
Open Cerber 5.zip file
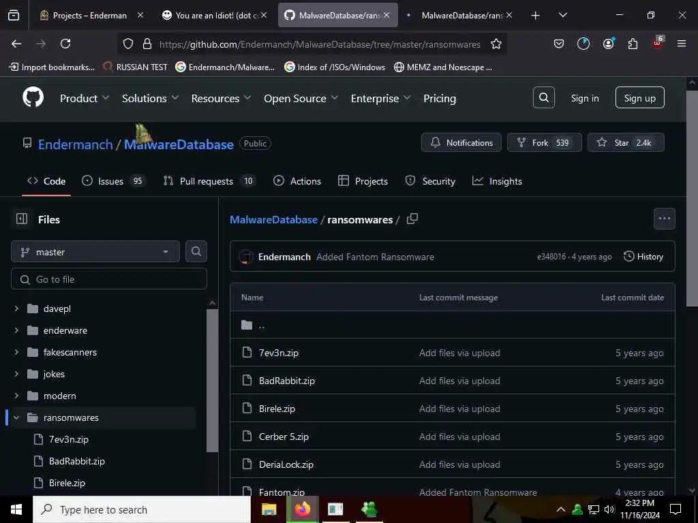284,437
